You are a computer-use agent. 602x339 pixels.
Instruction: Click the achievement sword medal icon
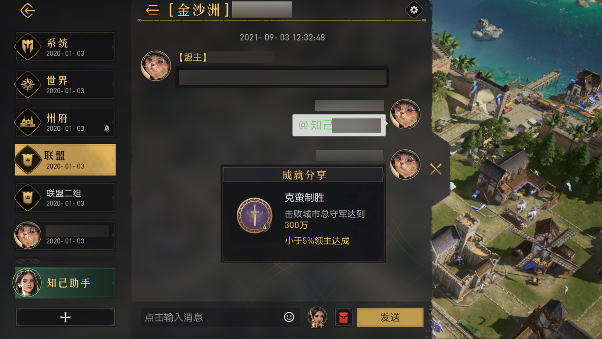click(x=255, y=215)
